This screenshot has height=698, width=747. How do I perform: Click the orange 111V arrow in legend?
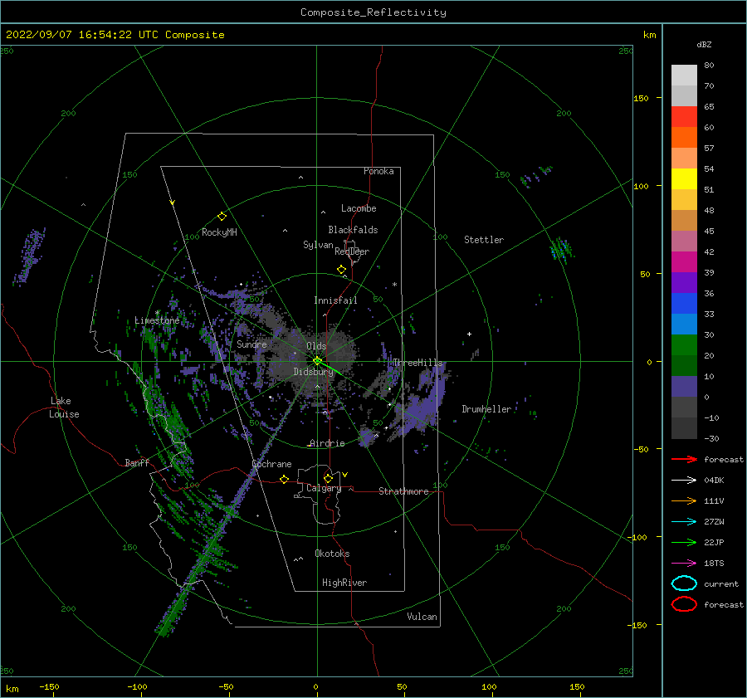[x=684, y=500]
